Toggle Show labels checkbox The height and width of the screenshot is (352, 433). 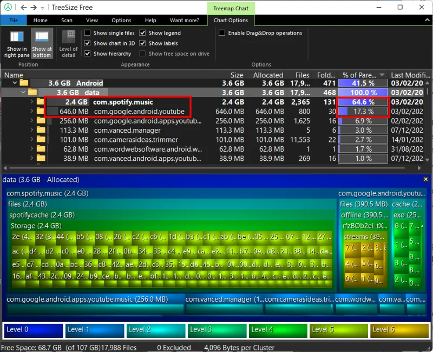(142, 43)
